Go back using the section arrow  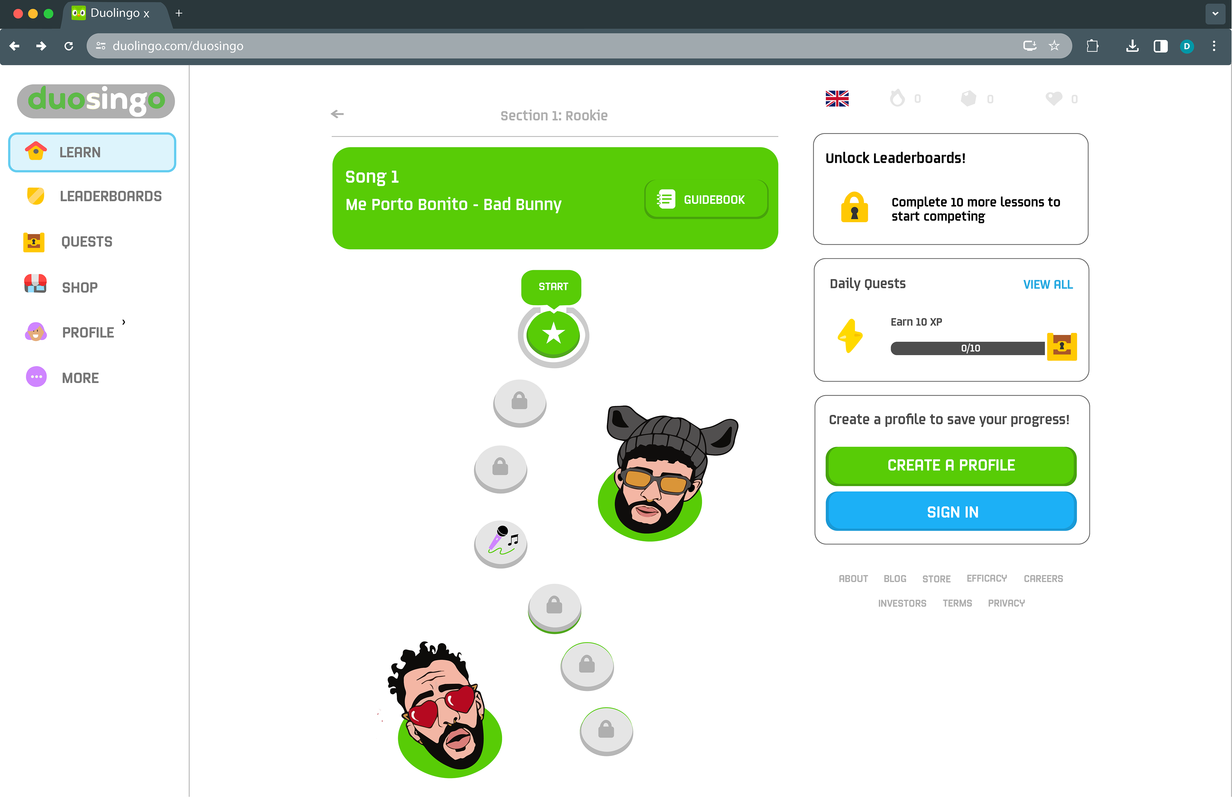click(338, 114)
